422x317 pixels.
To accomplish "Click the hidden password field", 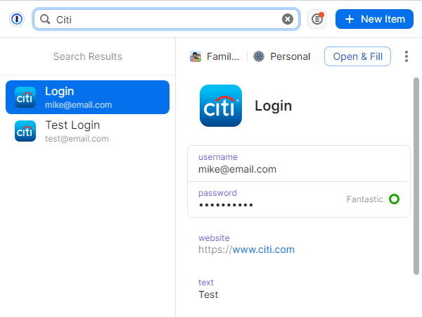I will pos(226,204).
